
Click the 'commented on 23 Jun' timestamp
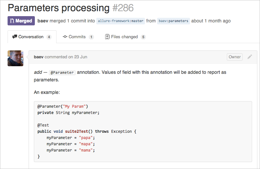pyautogui.click(x=66, y=57)
